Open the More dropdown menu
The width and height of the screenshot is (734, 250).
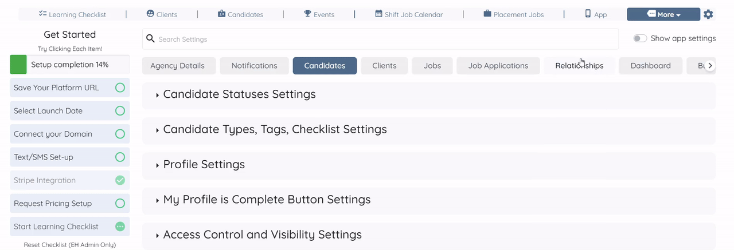(663, 14)
